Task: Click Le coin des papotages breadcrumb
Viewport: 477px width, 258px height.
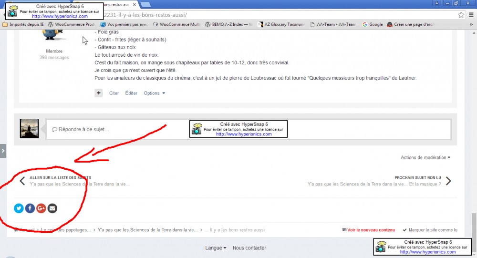Action: (x=66, y=230)
